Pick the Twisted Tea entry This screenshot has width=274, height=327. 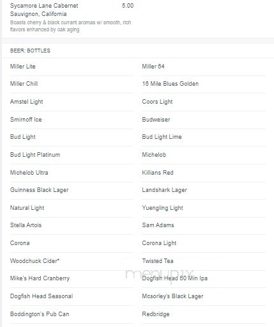158,261
